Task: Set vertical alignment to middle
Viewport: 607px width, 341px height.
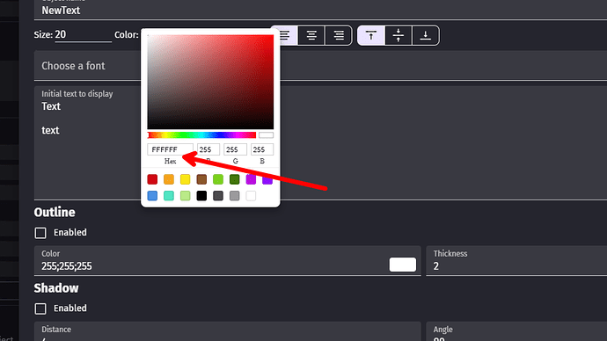Action: pyautogui.click(x=399, y=35)
